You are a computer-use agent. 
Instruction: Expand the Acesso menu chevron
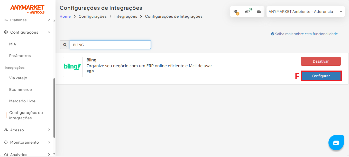pos(49,130)
